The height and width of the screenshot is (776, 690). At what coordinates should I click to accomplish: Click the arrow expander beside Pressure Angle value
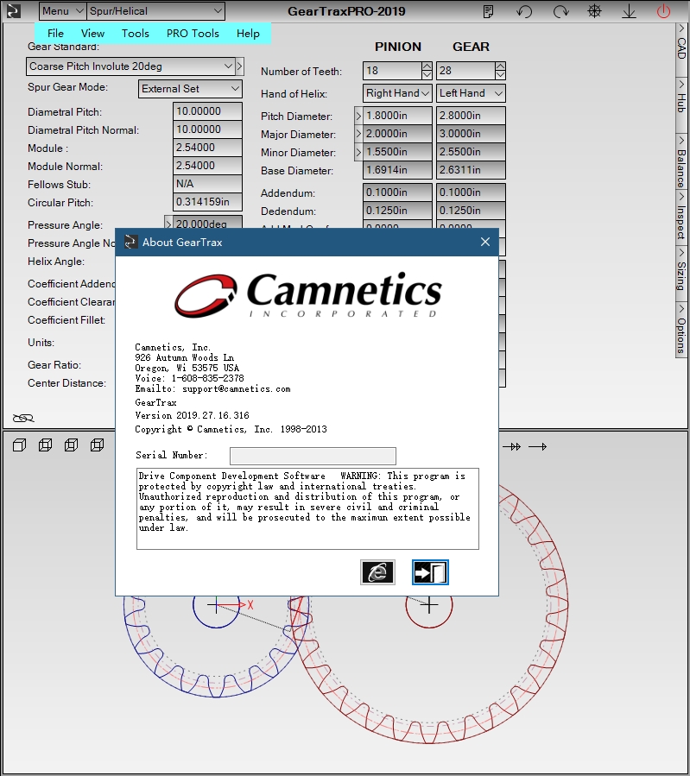tap(168, 223)
